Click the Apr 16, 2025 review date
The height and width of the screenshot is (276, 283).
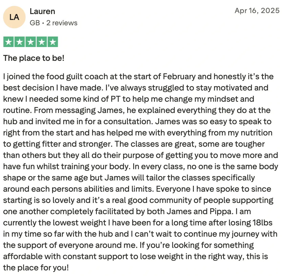(257, 11)
